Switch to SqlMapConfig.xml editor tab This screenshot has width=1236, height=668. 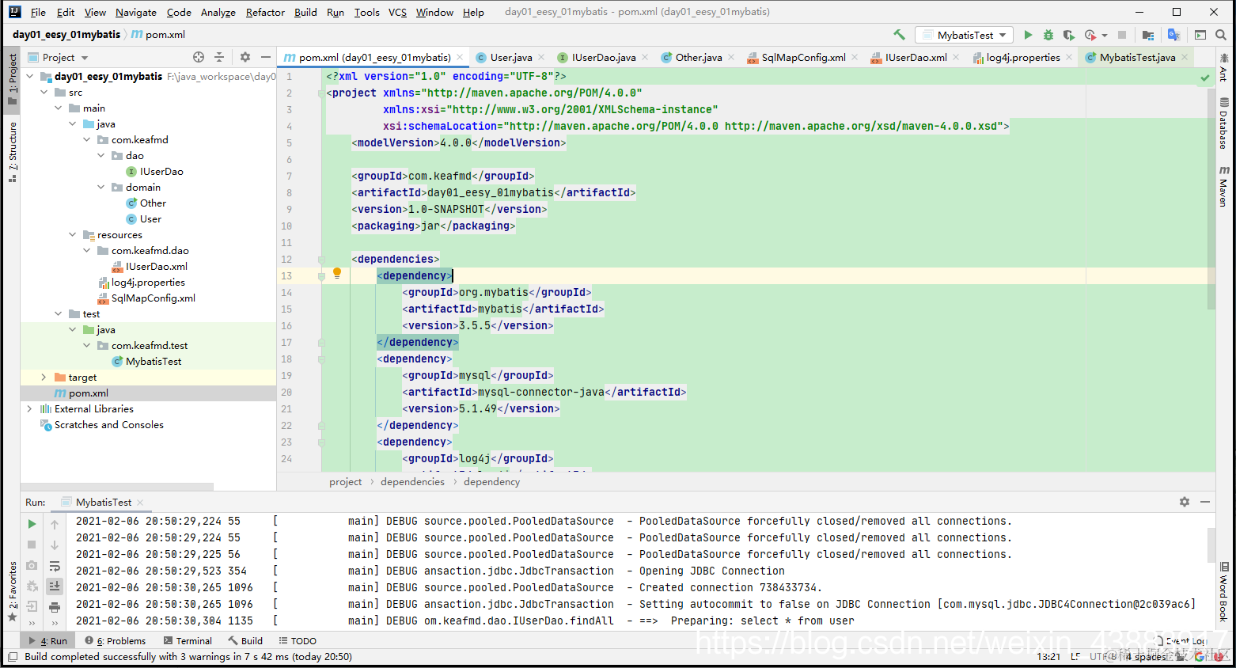click(x=803, y=57)
